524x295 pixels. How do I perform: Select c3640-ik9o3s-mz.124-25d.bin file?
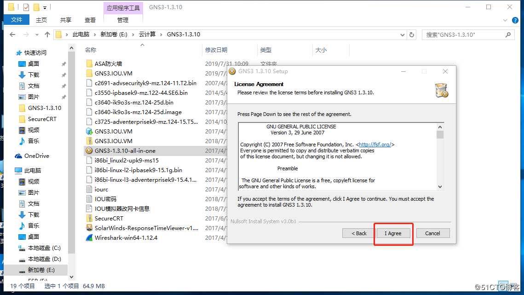coord(134,102)
